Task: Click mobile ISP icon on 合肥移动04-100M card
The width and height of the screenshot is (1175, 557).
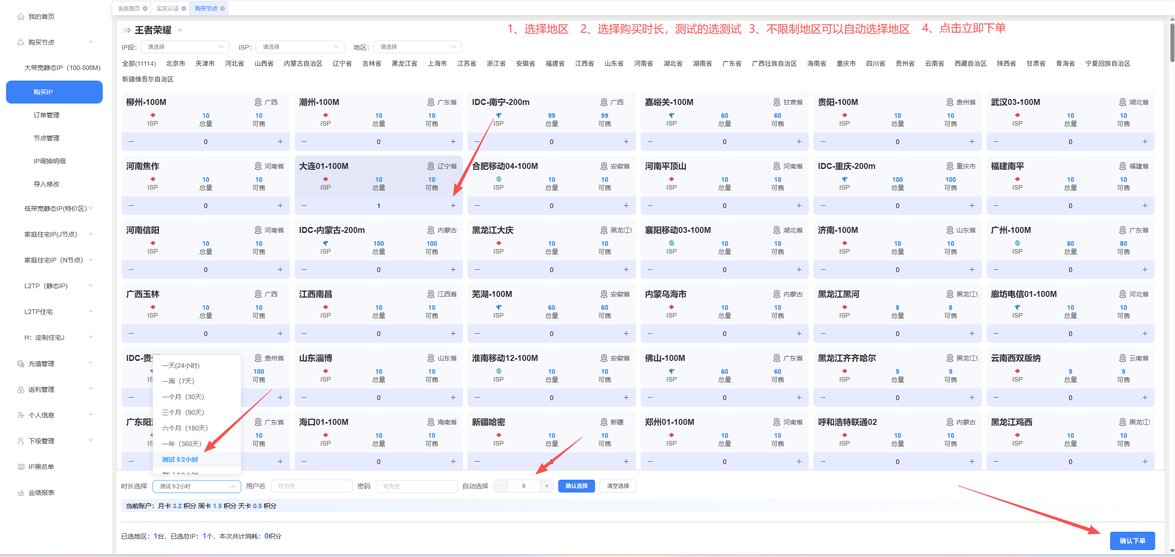Action: click(x=498, y=179)
